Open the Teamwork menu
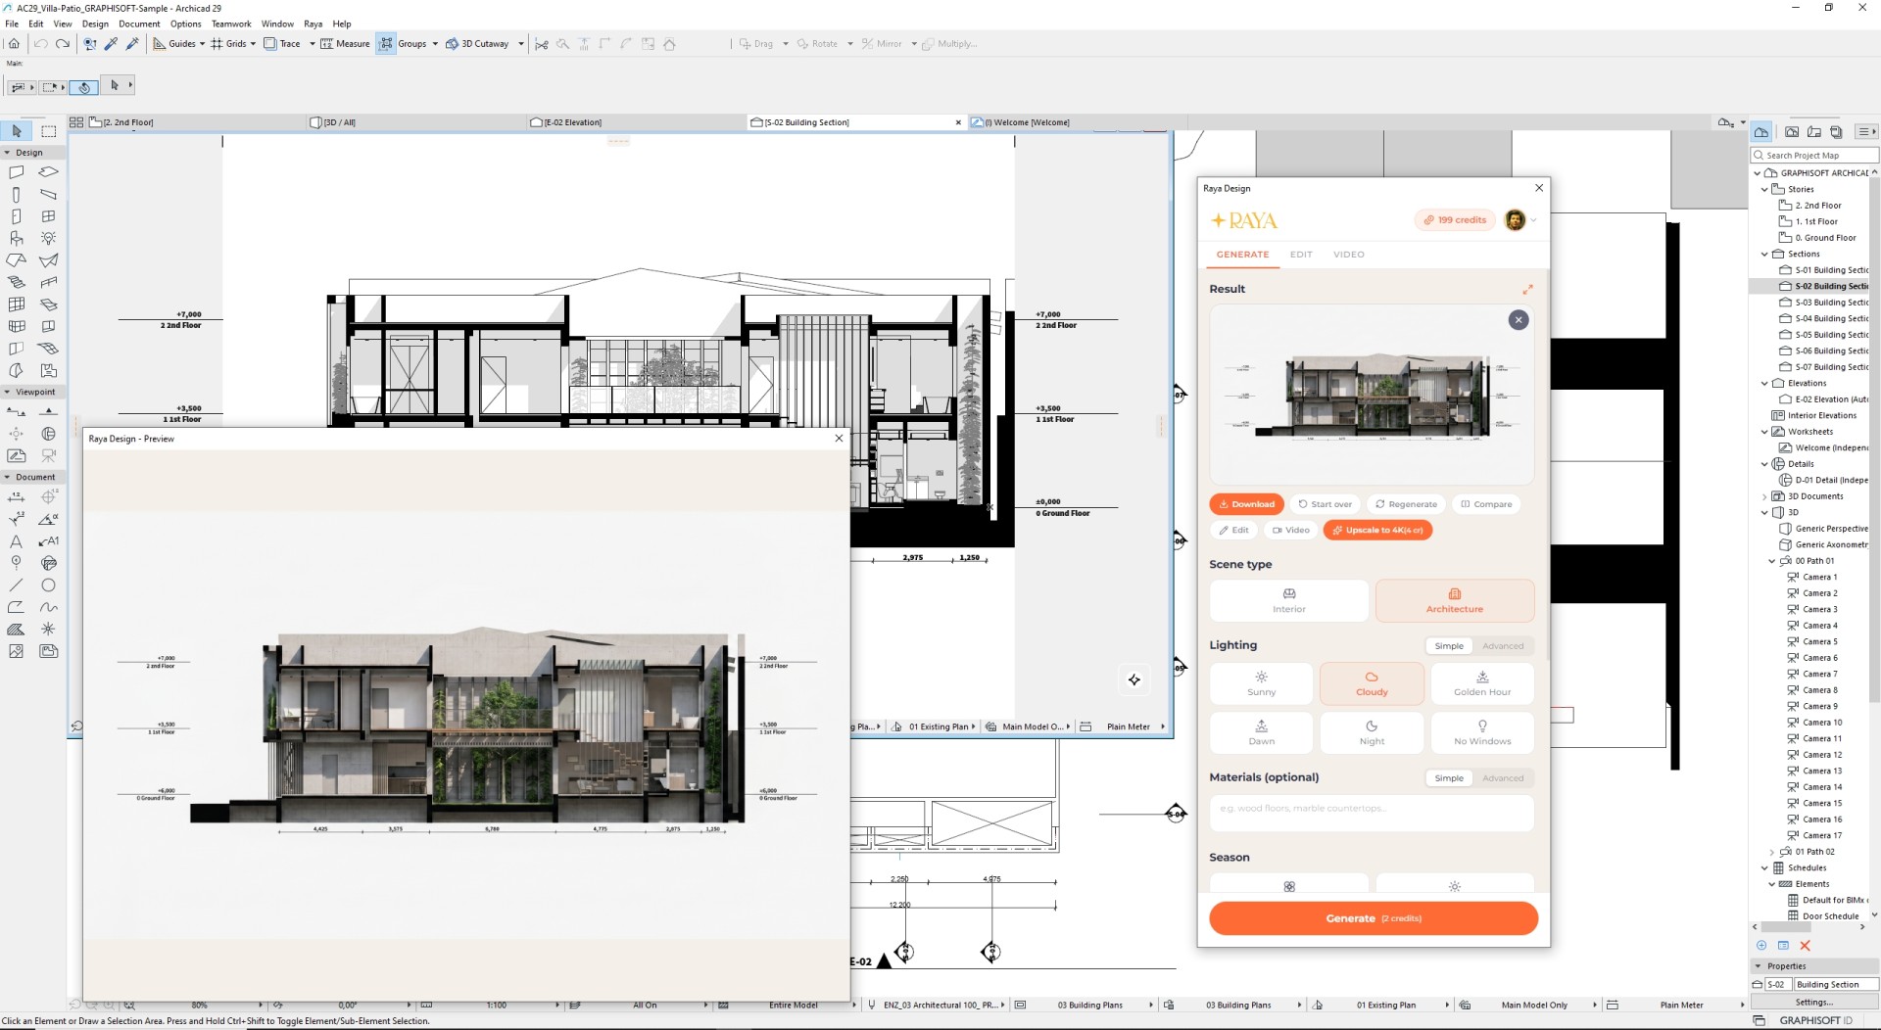Viewport: 1881px width, 1030px height. [x=231, y=23]
